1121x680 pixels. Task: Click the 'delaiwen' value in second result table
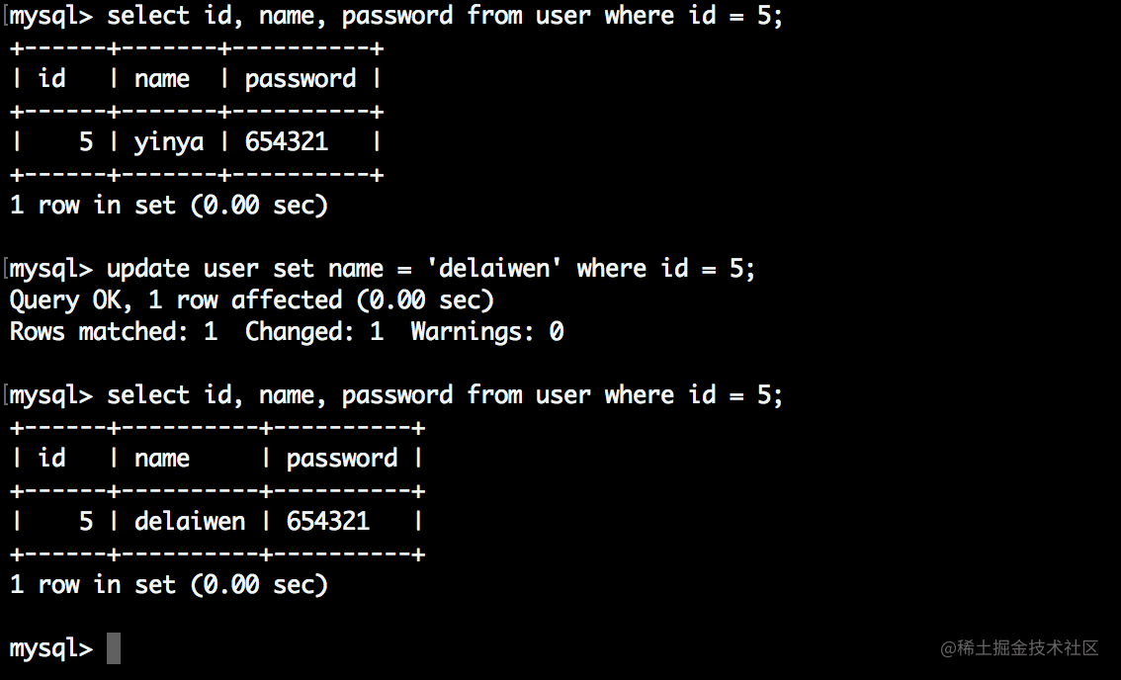tap(190, 521)
